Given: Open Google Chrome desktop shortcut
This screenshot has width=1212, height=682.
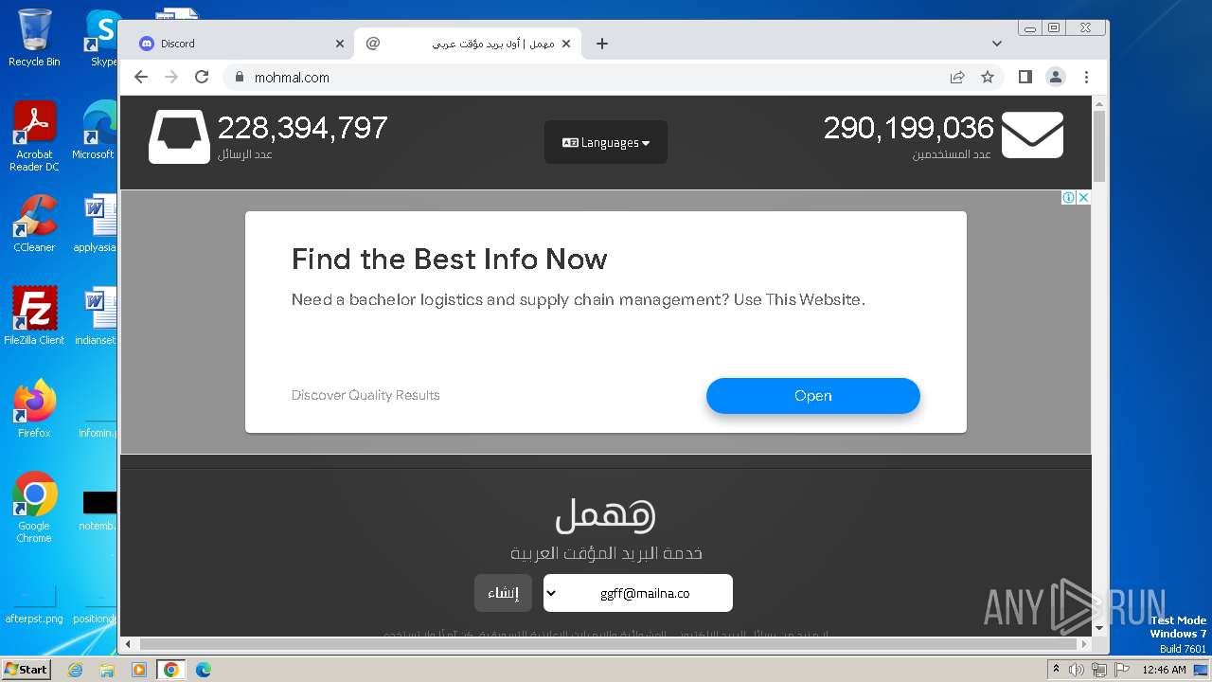Looking at the screenshot, I should [34, 508].
